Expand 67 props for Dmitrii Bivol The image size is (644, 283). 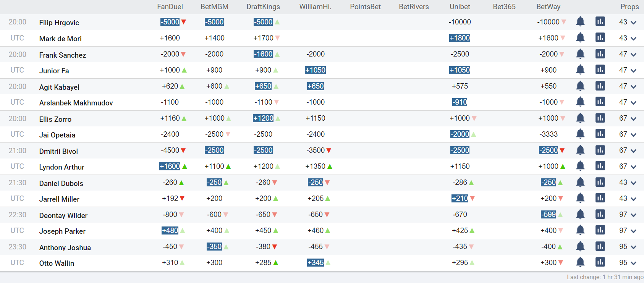click(628, 150)
